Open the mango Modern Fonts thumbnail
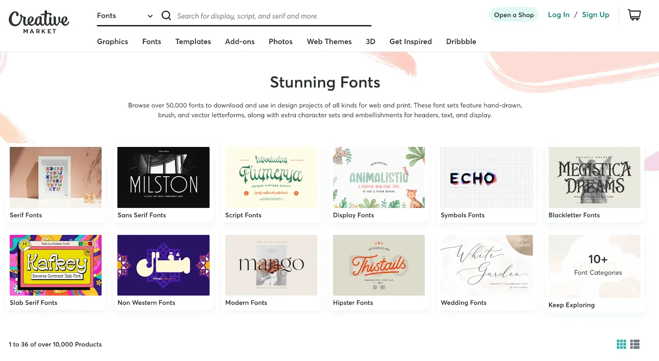This screenshot has height=361, width=659. coord(271,265)
